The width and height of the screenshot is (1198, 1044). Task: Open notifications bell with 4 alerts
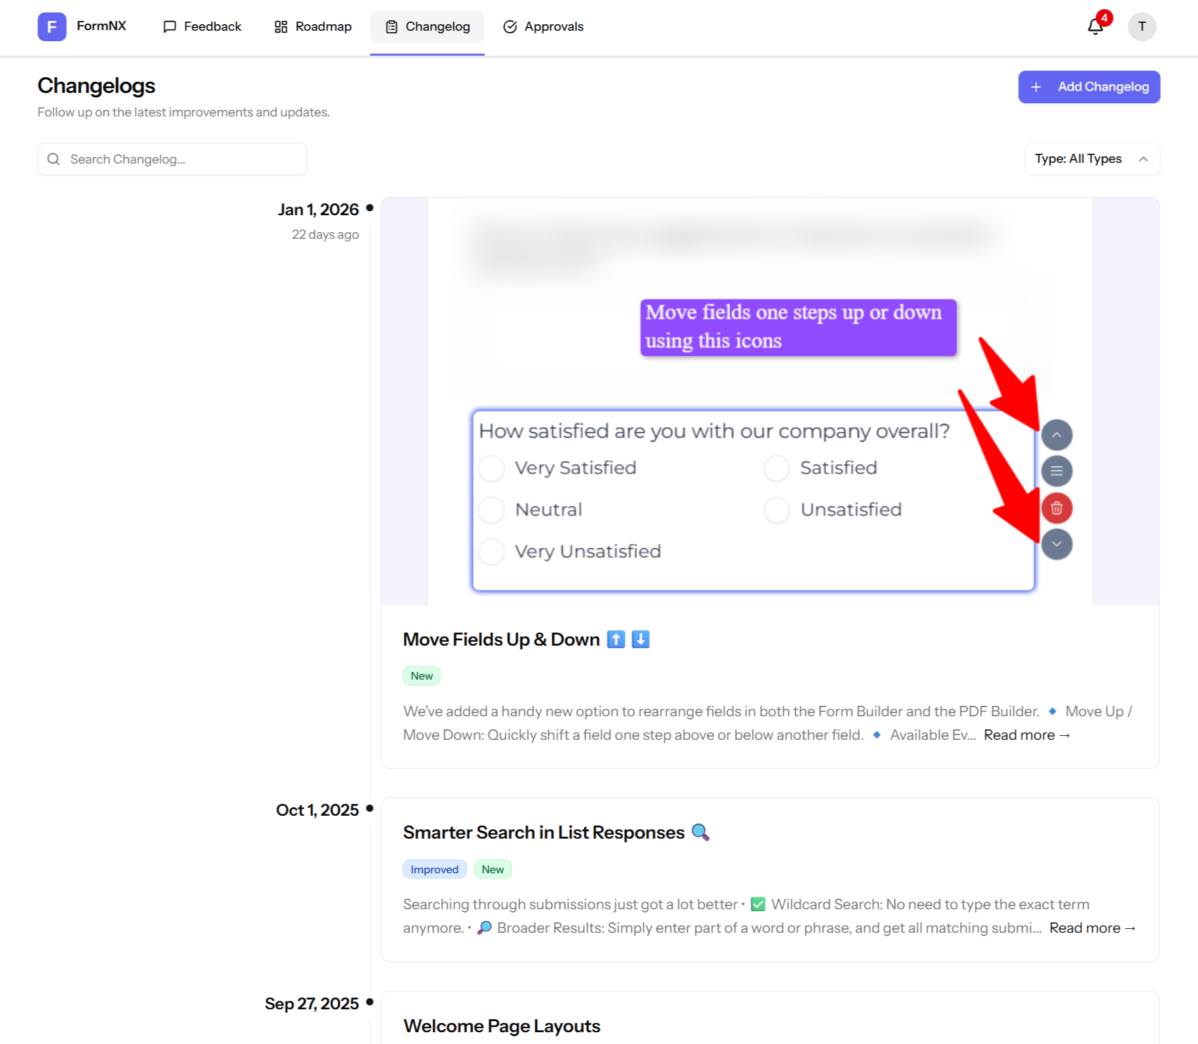(1095, 27)
